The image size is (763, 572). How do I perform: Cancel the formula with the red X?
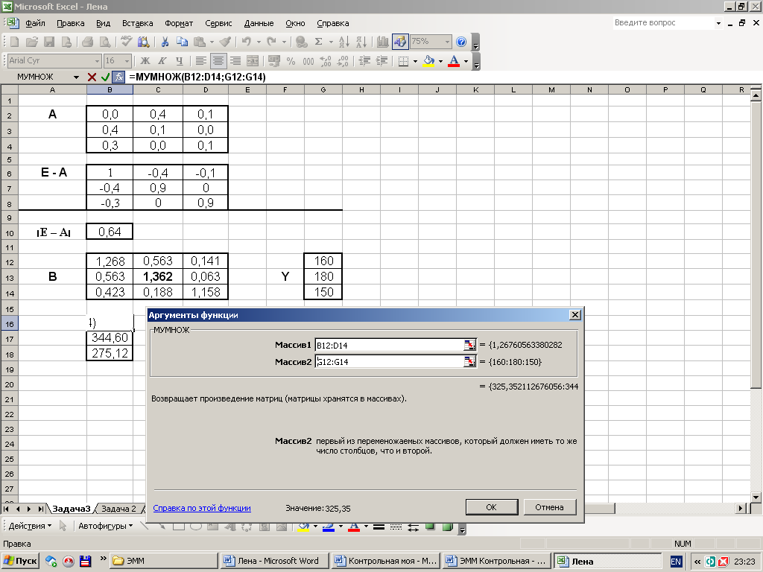tap(92, 77)
